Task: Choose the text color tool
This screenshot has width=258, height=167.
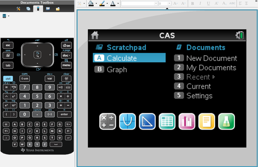Action: click(x=113, y=4)
